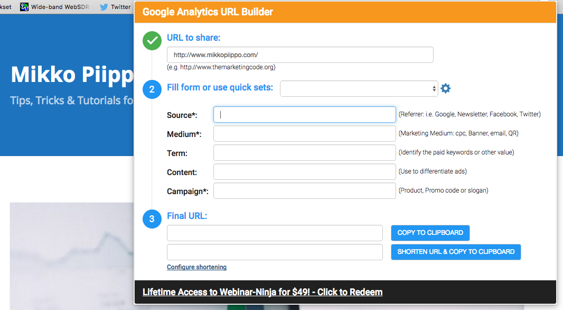Viewport: 563px width, 310px height.
Task: Click the Referrer hint beside Source
Action: (x=470, y=114)
